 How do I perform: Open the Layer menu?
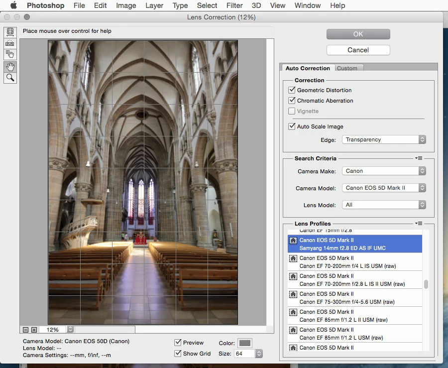[154, 5]
